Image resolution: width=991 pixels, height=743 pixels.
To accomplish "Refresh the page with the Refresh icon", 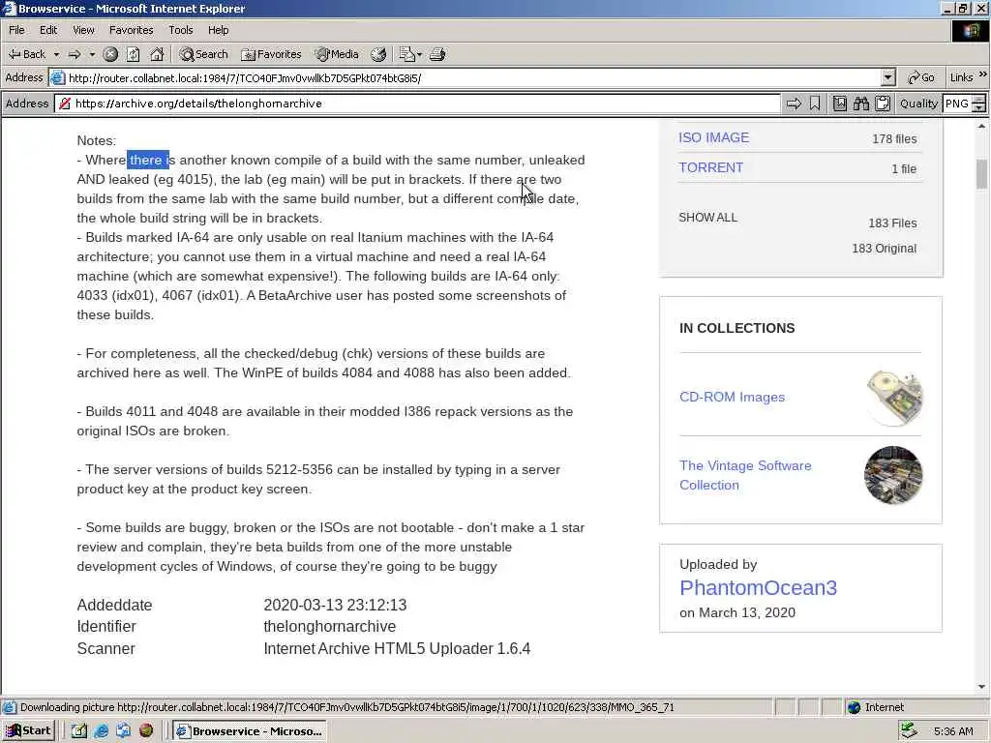I will click(x=133, y=54).
